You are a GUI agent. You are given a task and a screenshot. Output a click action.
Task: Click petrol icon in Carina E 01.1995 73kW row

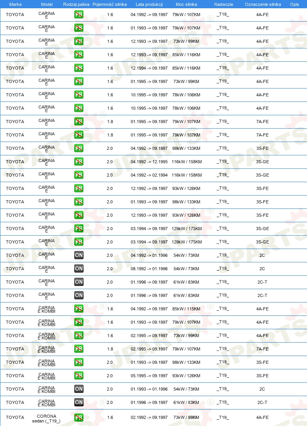point(79,81)
